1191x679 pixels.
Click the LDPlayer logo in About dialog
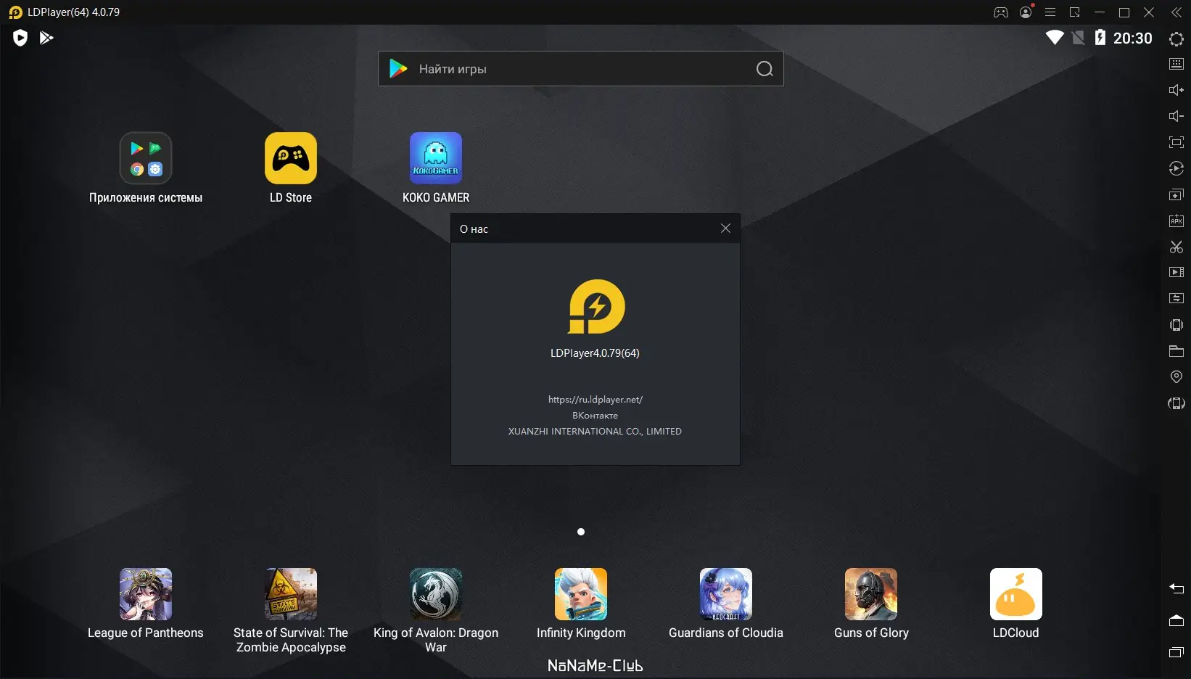click(596, 307)
